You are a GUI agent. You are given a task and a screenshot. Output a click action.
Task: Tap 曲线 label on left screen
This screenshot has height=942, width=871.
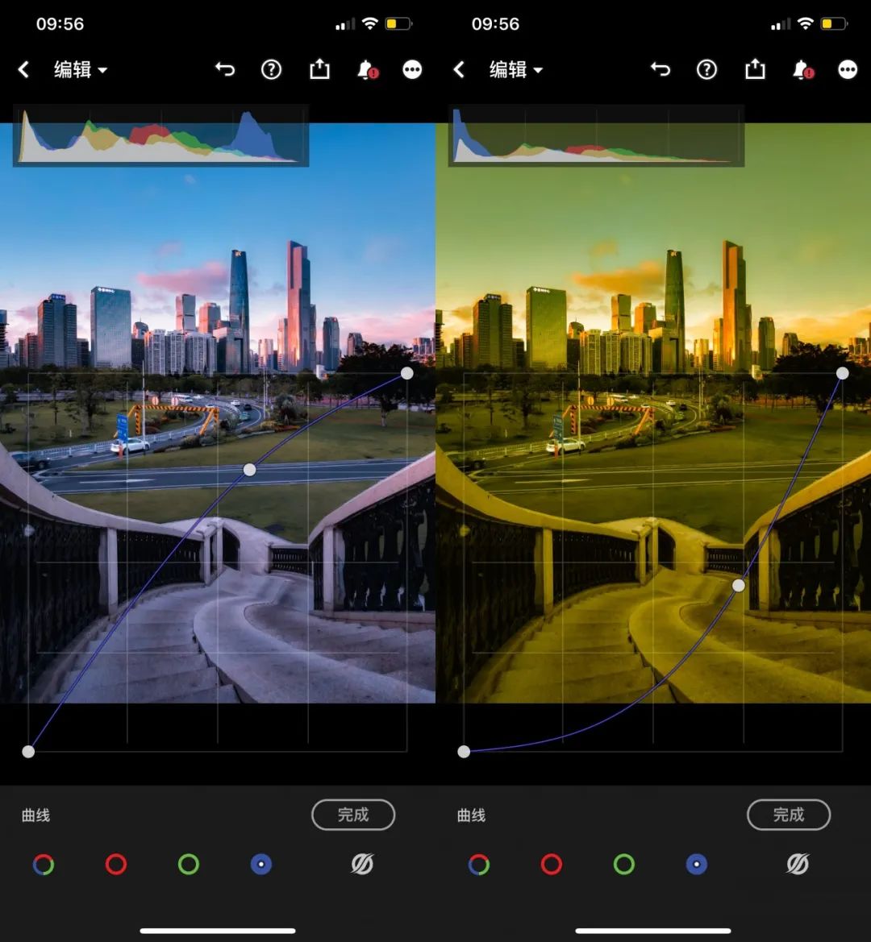tap(35, 815)
